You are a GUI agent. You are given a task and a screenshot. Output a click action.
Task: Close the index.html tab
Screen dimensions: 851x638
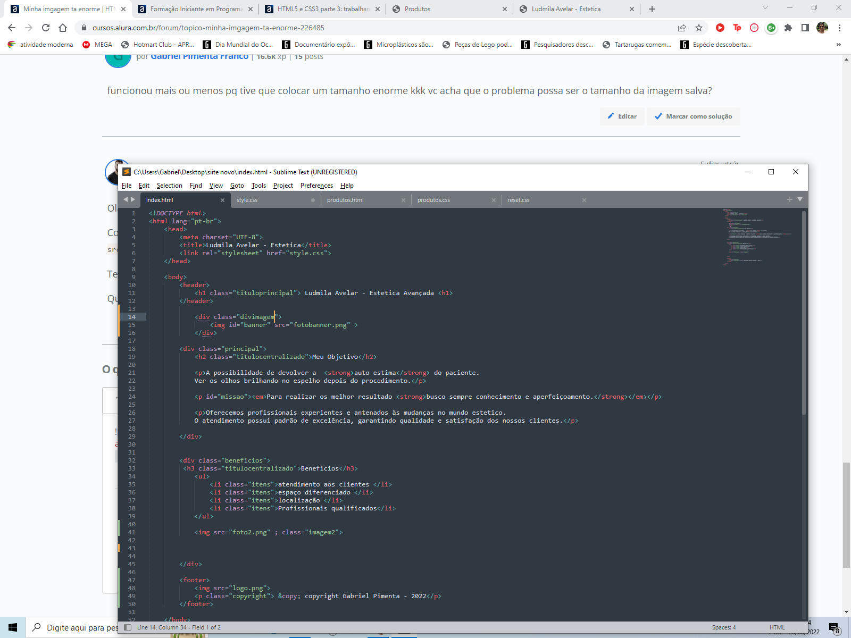222,200
